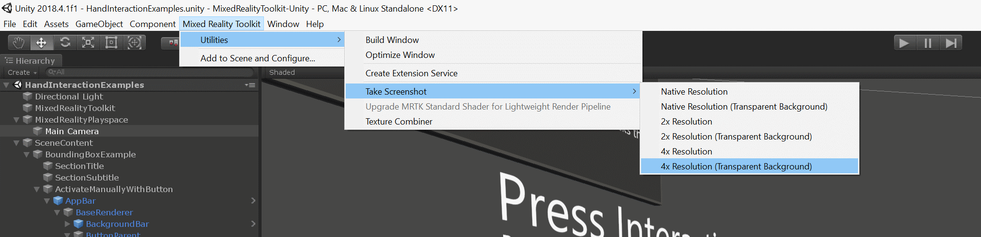Select the combined Transform tool
This screenshot has width=981, height=237.
tap(135, 42)
